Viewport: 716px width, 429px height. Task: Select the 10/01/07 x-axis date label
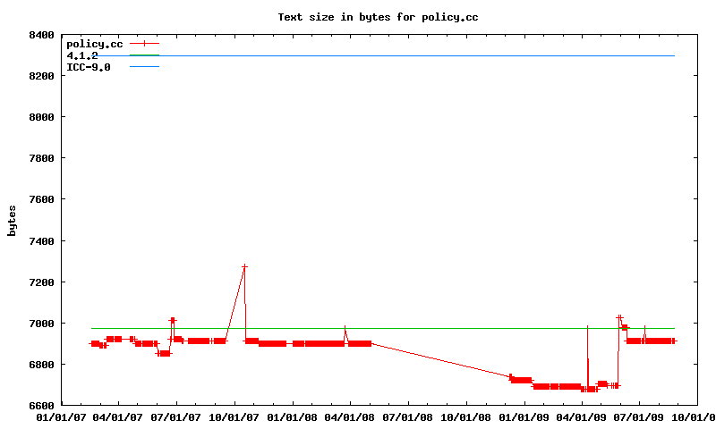point(234,416)
